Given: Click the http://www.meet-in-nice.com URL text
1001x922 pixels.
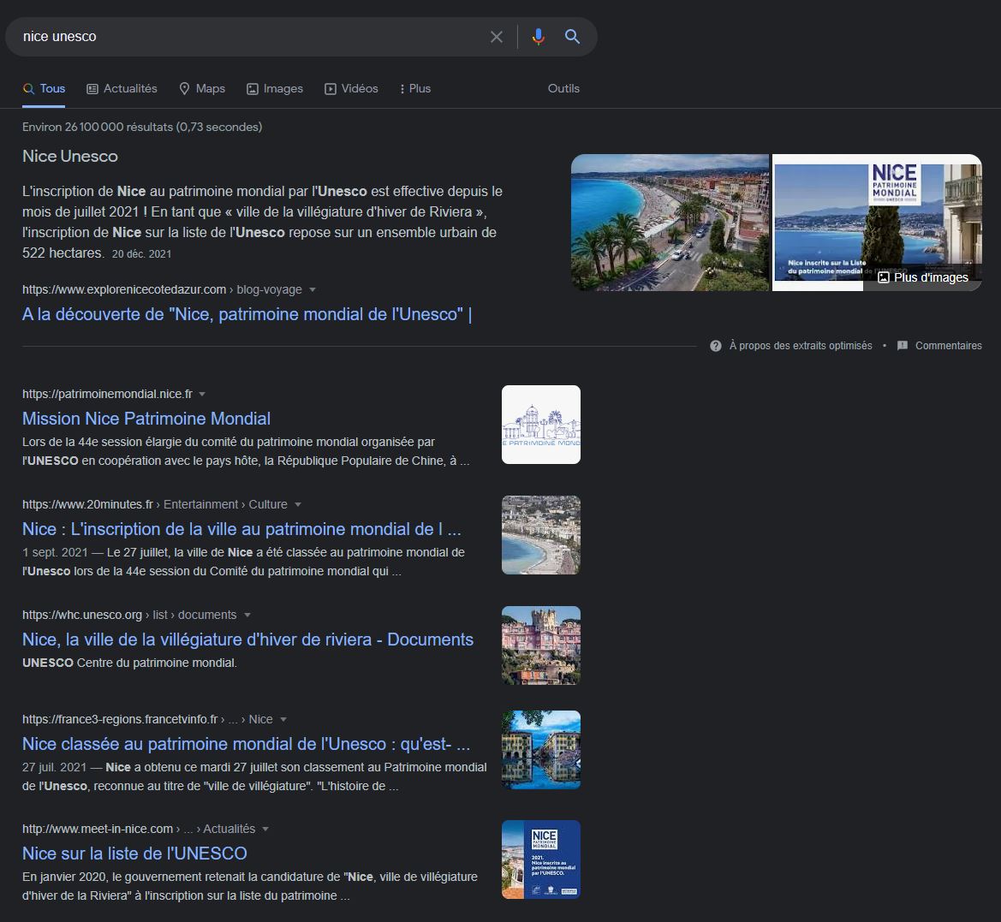Looking at the screenshot, I should point(98,830).
